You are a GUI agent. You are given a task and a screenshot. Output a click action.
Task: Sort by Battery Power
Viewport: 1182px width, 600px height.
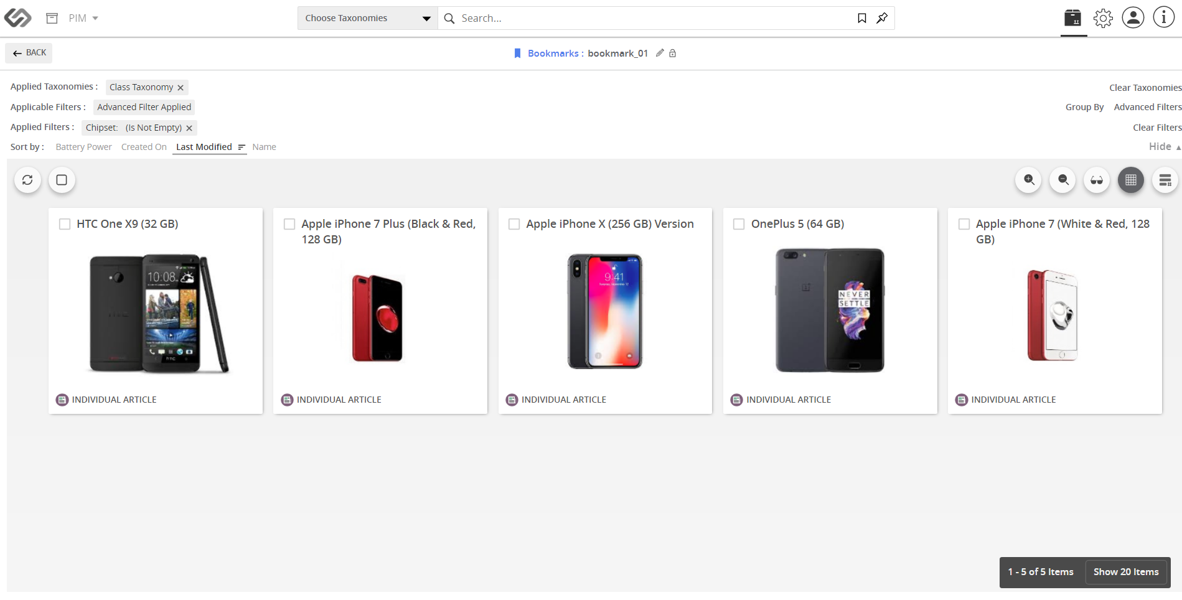[84, 147]
